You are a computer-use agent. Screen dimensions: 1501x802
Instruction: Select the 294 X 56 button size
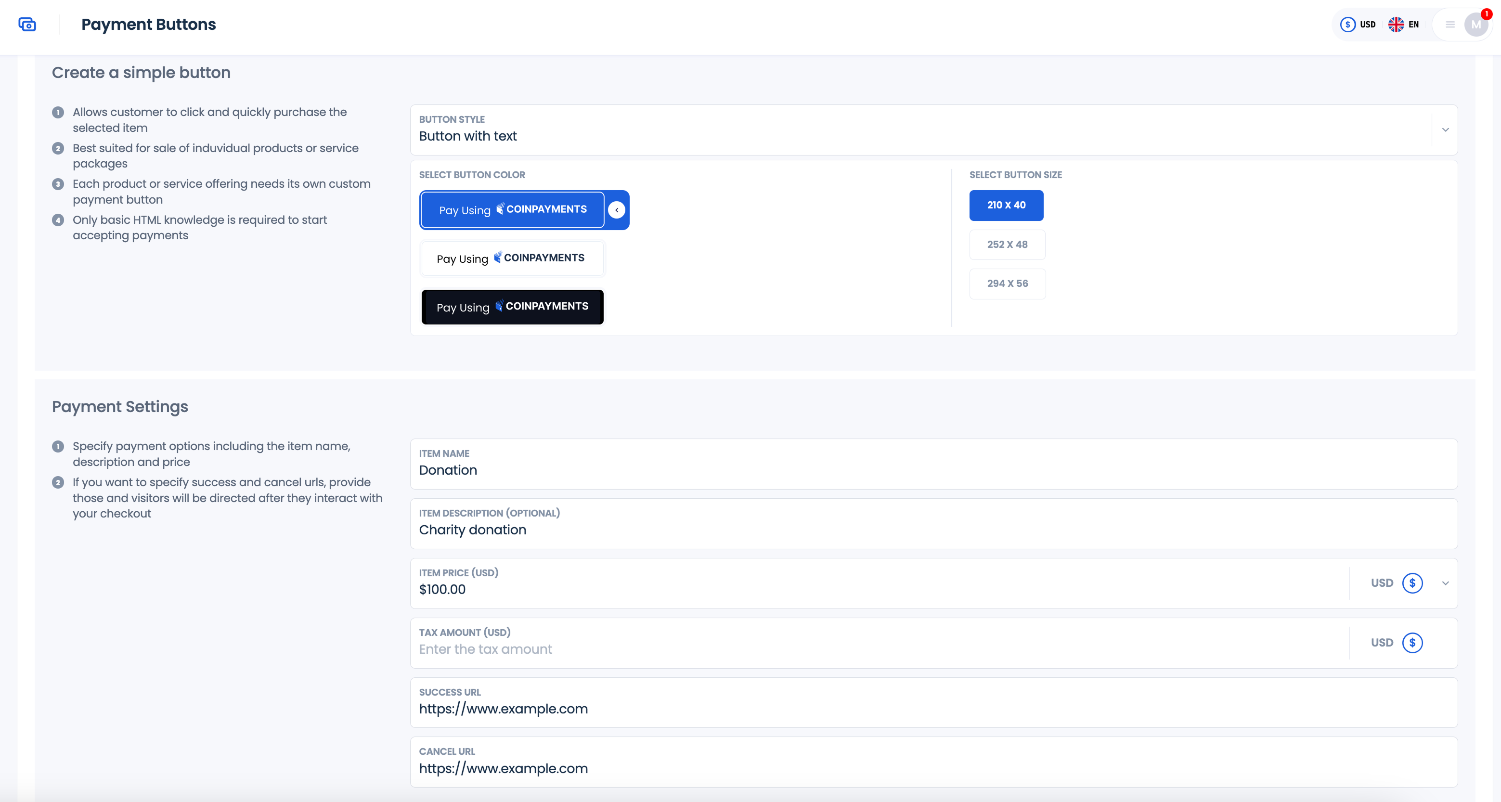click(x=1008, y=283)
